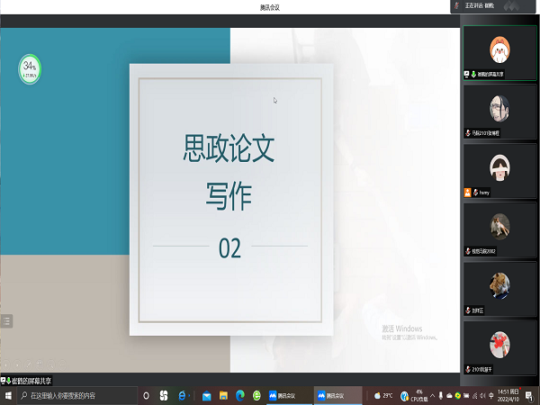Screen dimensions: 540x405
Task: Click the weather 29°C widget in taskbar
Action: (383, 395)
